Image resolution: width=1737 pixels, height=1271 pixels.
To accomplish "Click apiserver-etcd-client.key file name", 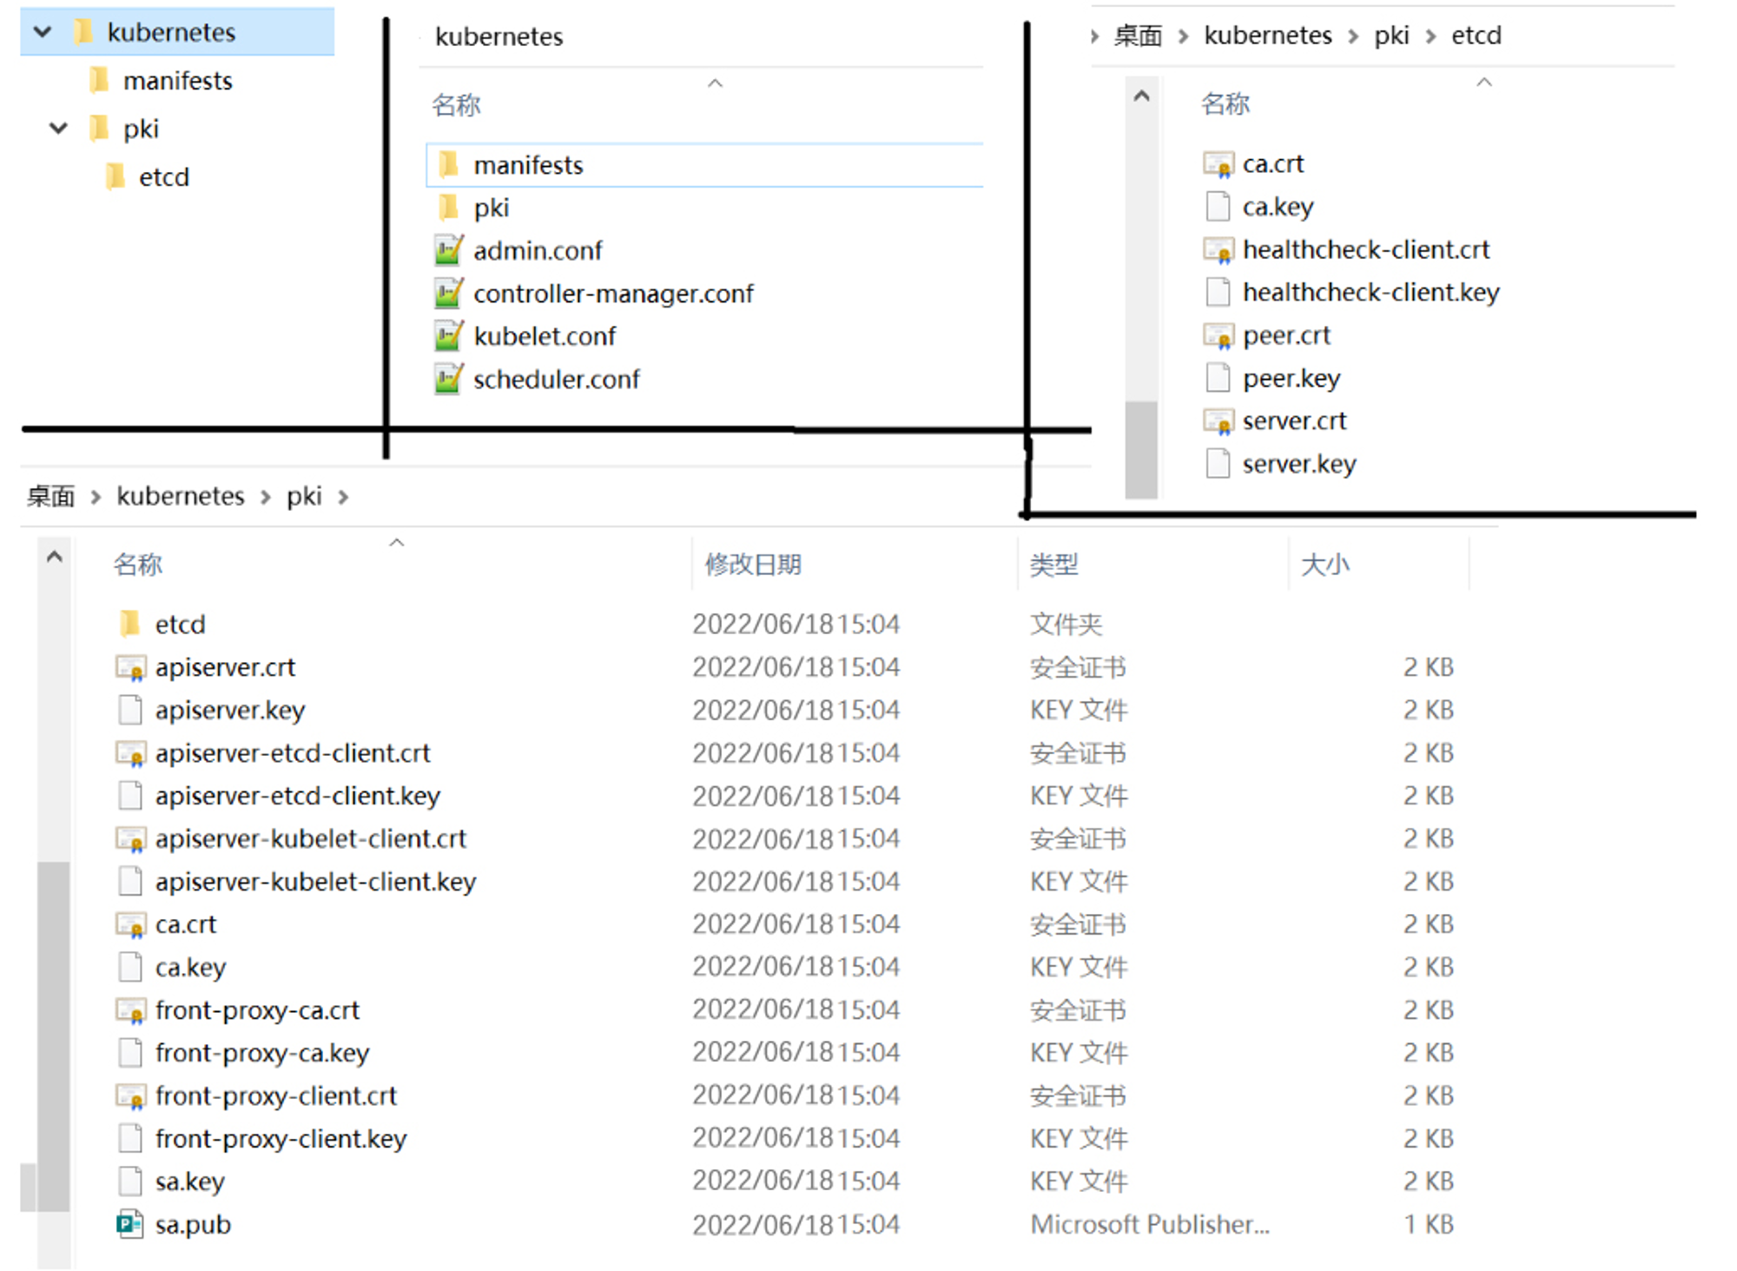I will click(298, 796).
